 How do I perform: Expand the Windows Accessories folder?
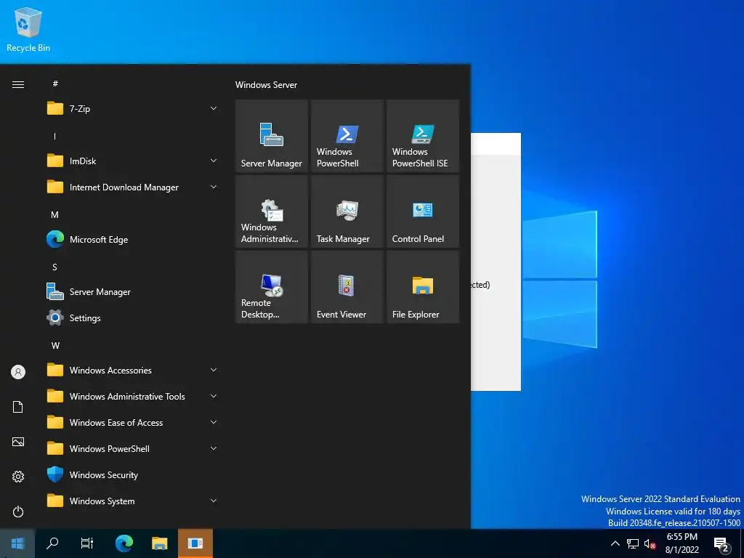(133, 370)
